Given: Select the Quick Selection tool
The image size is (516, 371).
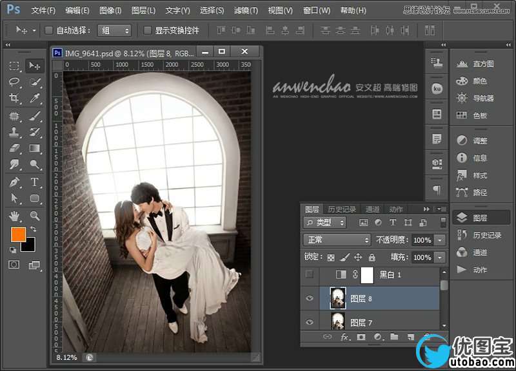Looking at the screenshot, I should tap(34, 82).
